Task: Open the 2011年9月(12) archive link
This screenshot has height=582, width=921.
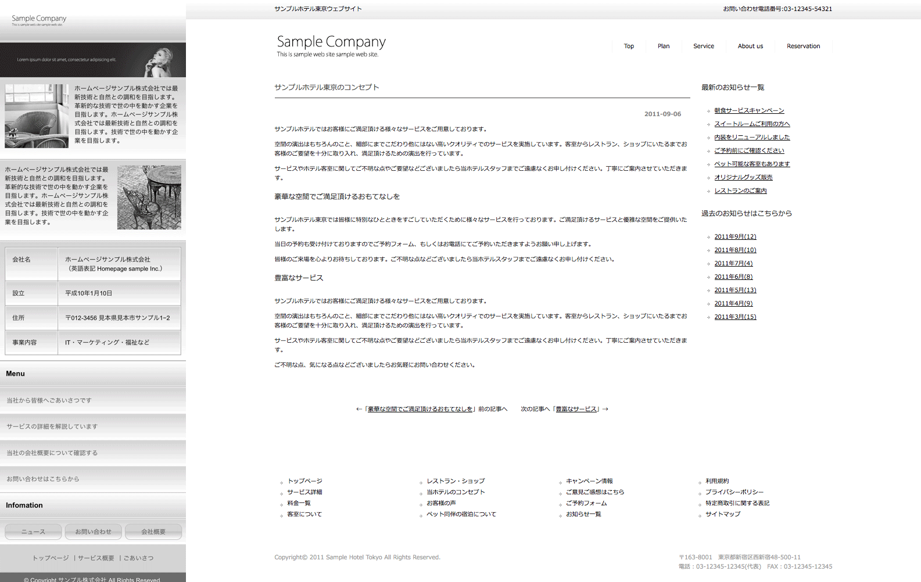Action: 735,236
